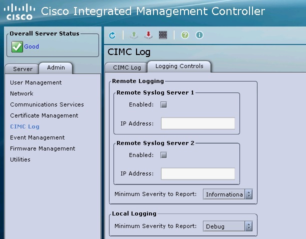Click Syslog Server 2 IP Address field
The height and width of the screenshot is (239, 306).
coord(198,173)
